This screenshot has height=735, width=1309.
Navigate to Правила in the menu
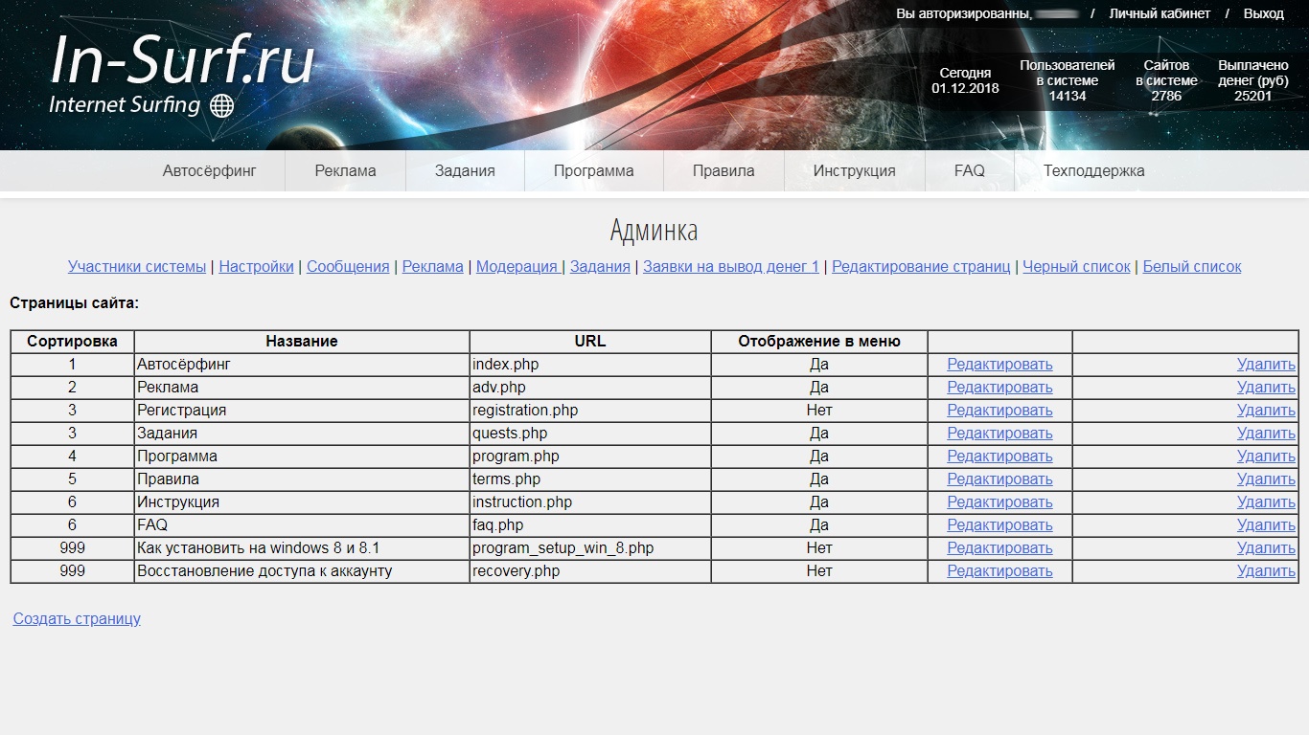(723, 171)
